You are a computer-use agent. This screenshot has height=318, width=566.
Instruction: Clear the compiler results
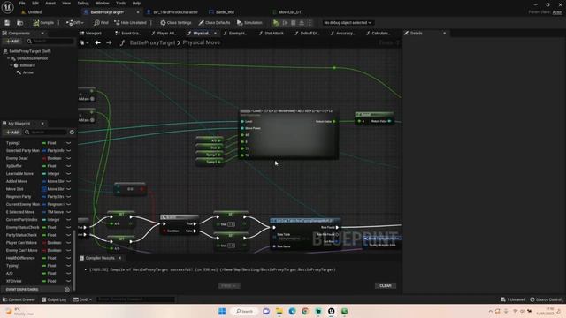pos(386,286)
